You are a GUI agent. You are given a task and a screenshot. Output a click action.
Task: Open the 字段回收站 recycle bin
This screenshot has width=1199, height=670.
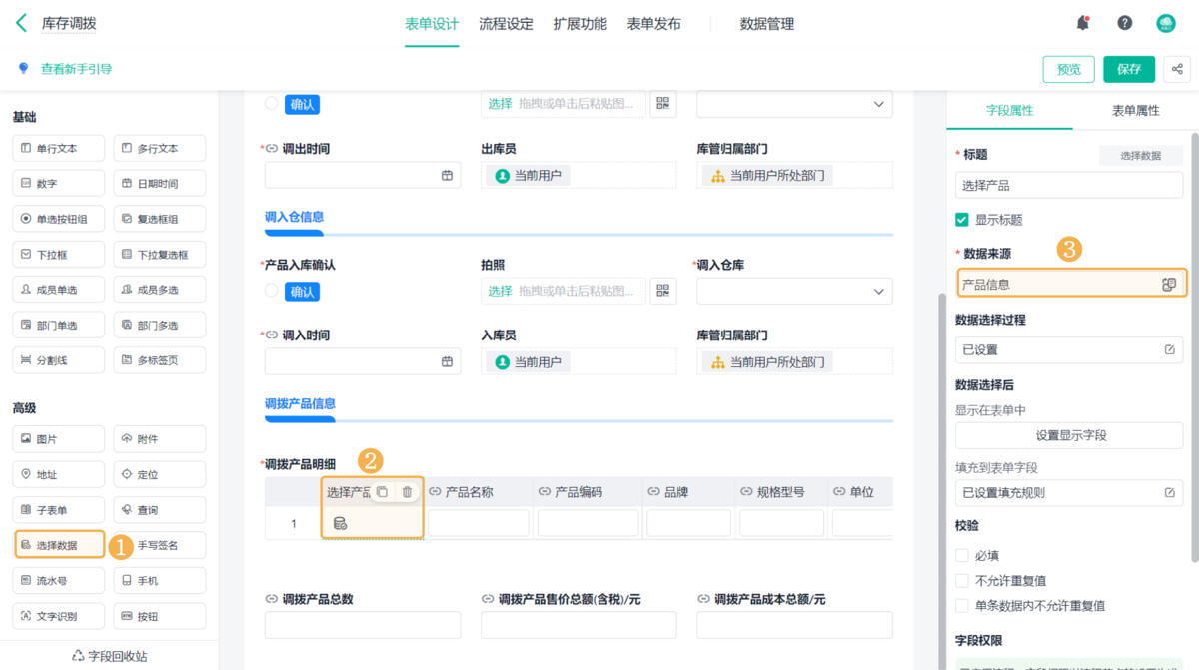click(110, 656)
